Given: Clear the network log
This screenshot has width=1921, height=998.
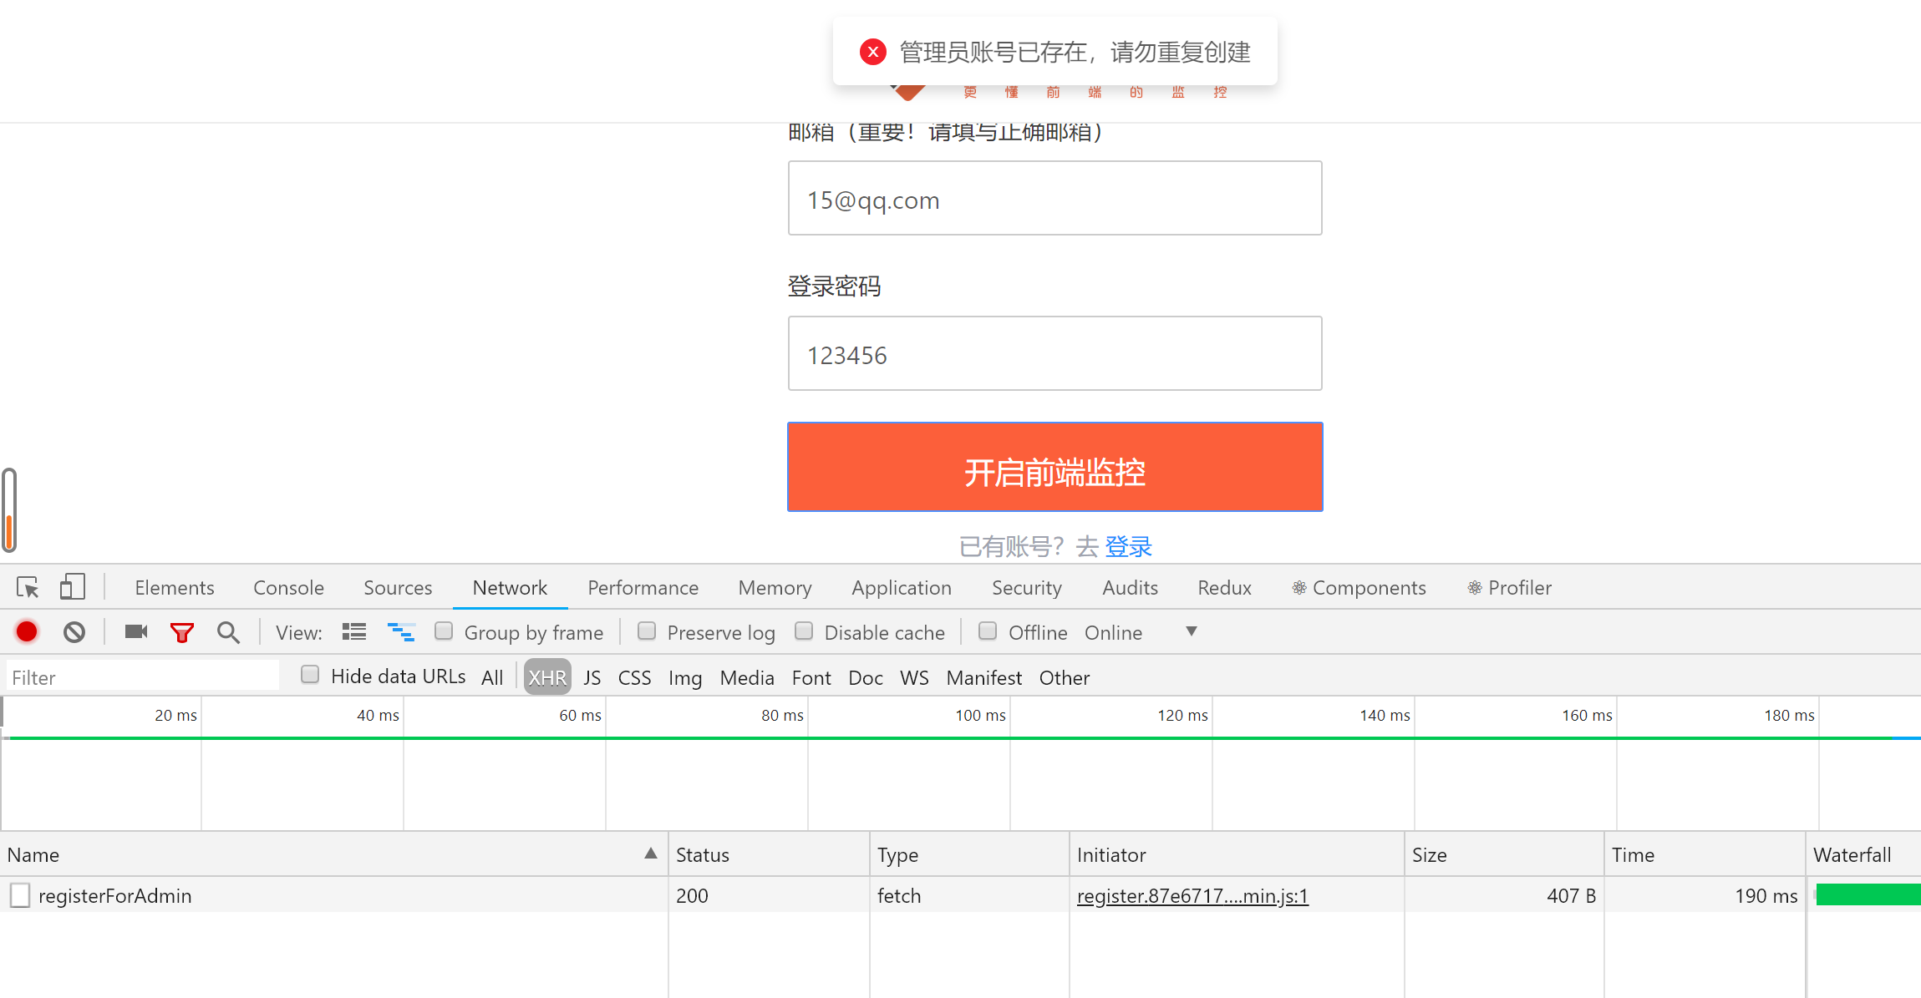Looking at the screenshot, I should coord(74,632).
